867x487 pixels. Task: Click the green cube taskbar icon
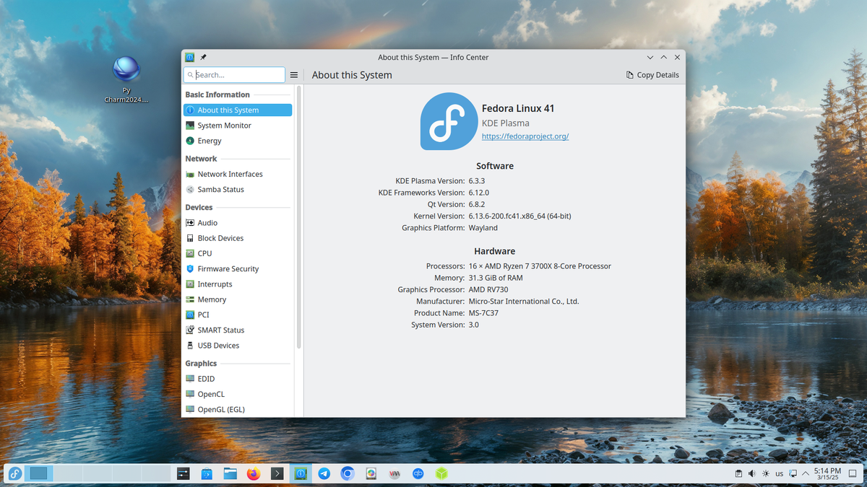[441, 474]
